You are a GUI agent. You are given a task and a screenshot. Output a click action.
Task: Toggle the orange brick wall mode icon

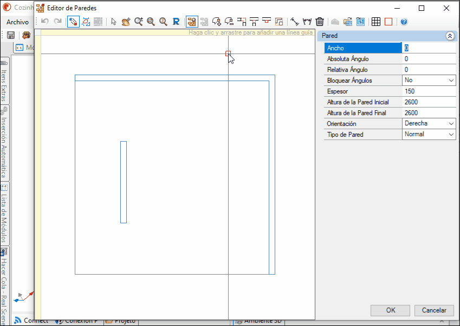tap(192, 22)
